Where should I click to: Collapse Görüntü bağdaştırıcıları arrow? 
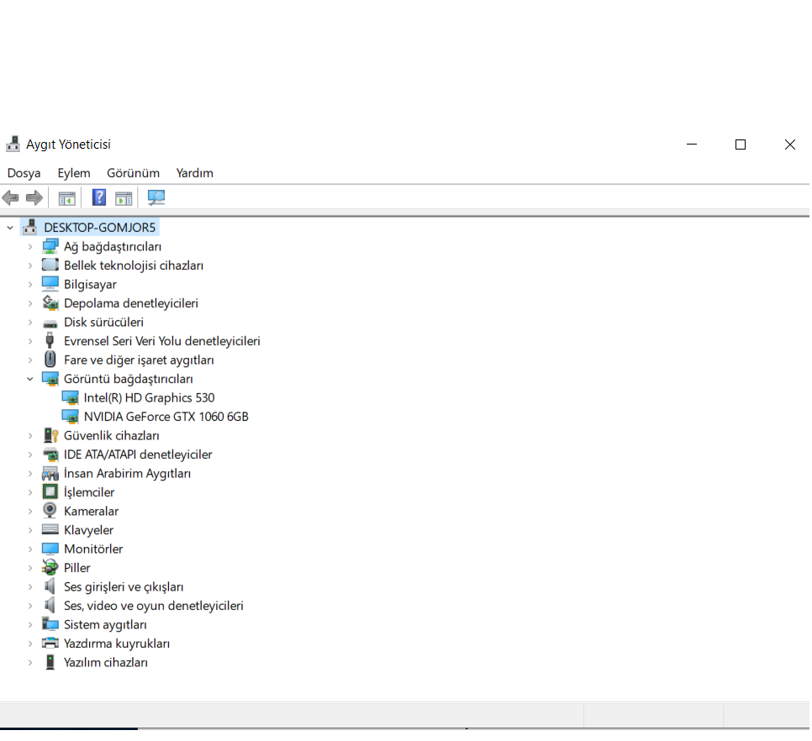[30, 379]
